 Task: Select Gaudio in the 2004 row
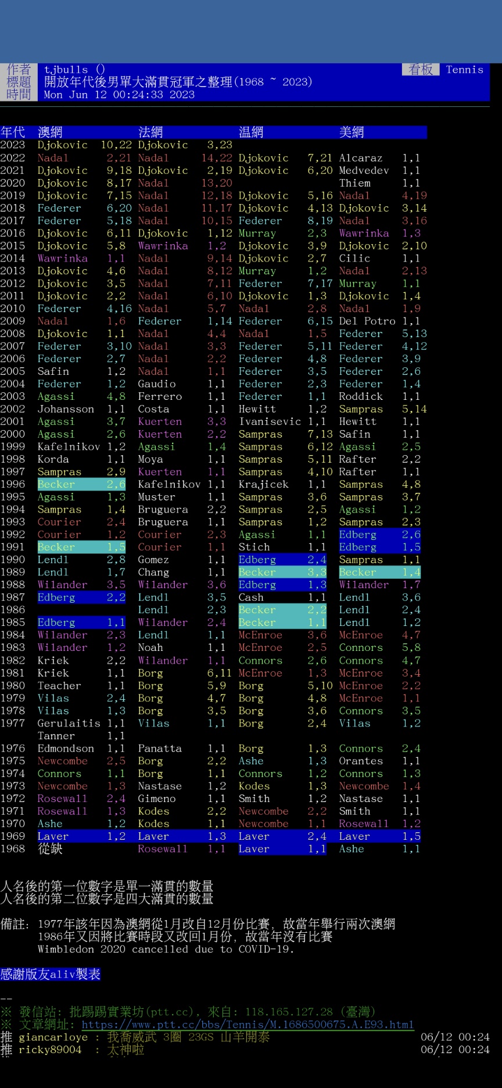[157, 384]
